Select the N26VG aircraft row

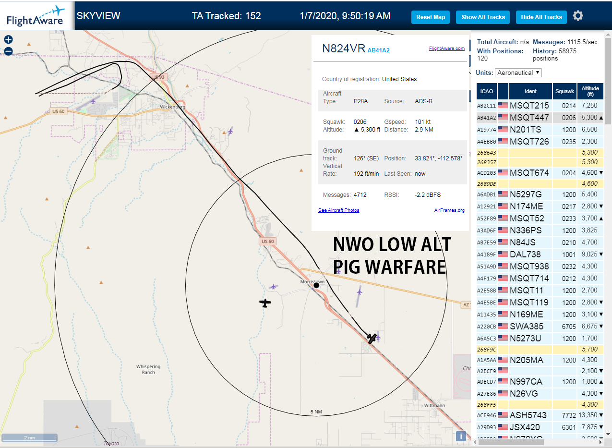(x=540, y=393)
